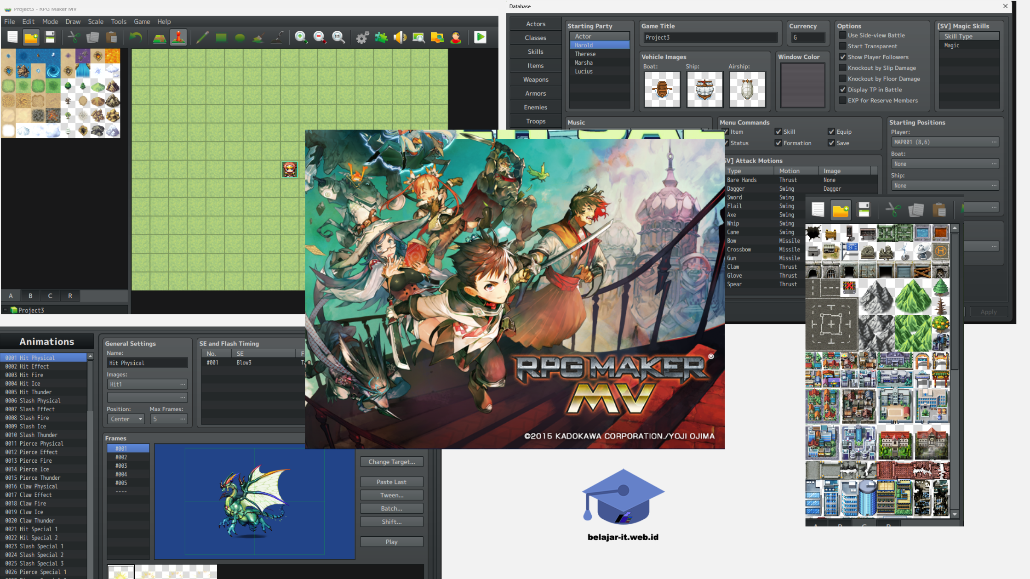Screen dimensions: 1030x579
Task: Open Plugin Manager puzzle piece icon
Action: (381, 37)
